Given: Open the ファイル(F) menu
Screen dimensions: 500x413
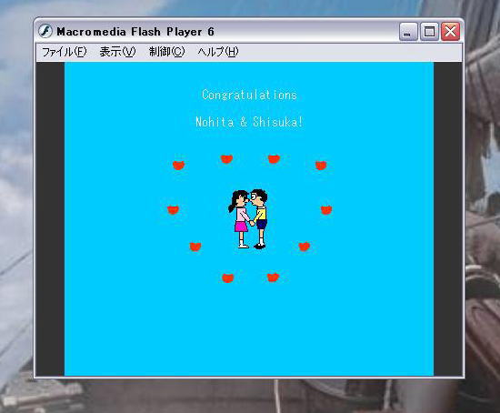Looking at the screenshot, I should (65, 52).
